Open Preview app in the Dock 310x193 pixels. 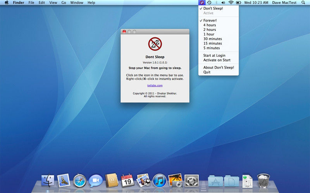[x=144, y=180]
